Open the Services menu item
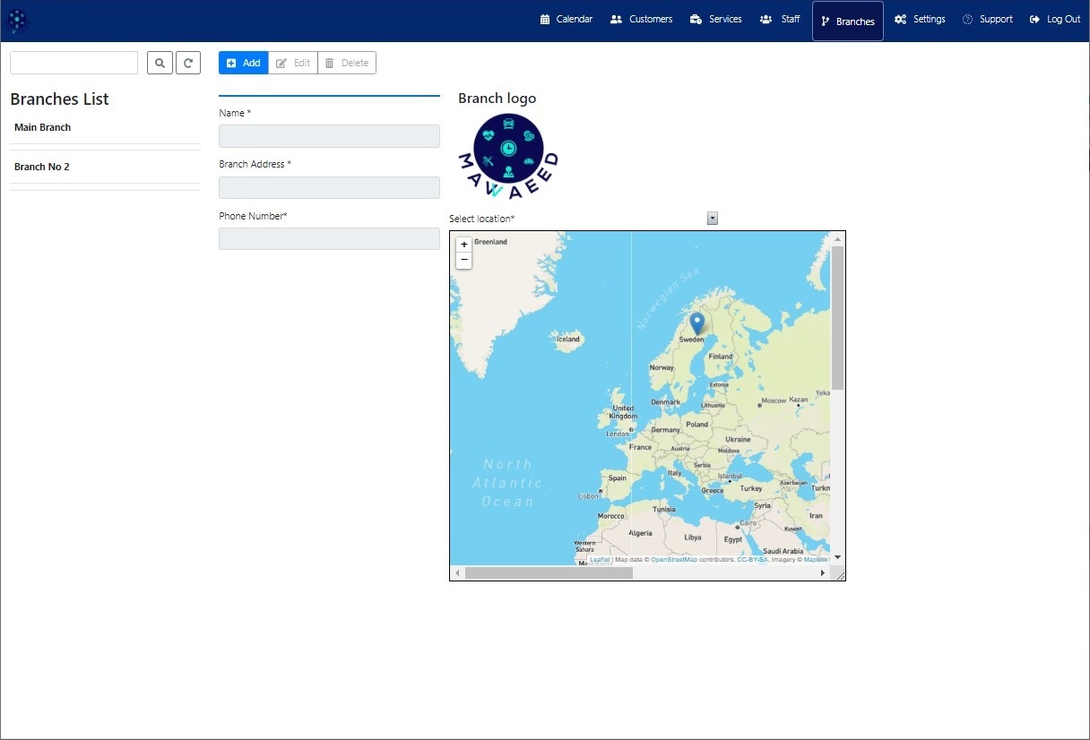 tap(715, 20)
